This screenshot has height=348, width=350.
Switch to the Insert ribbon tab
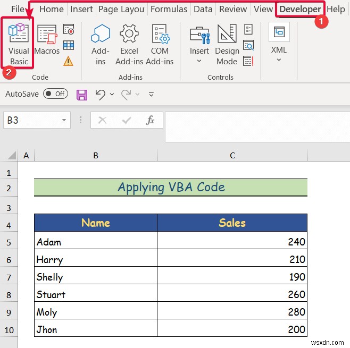tap(81, 9)
